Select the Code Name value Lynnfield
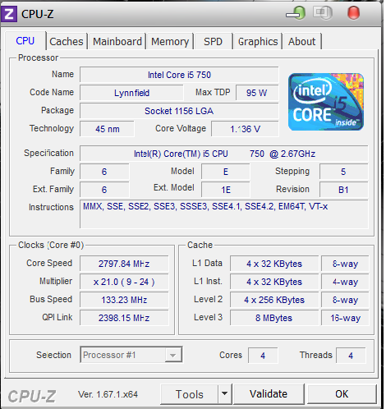386x409 pixels. (x=131, y=93)
